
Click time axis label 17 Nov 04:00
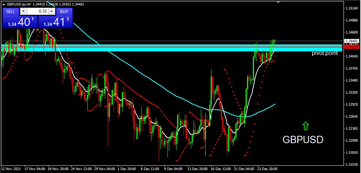[35, 169]
